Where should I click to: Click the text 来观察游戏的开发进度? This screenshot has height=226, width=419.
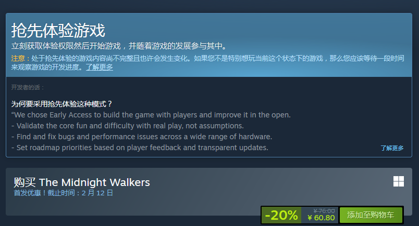(45, 67)
